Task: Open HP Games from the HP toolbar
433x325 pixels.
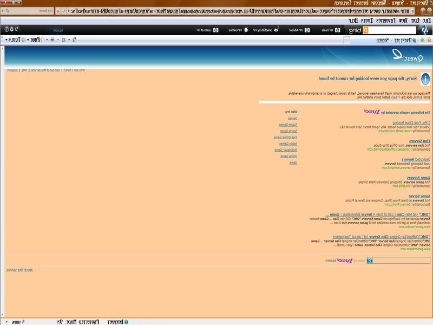Action: tap(238, 30)
